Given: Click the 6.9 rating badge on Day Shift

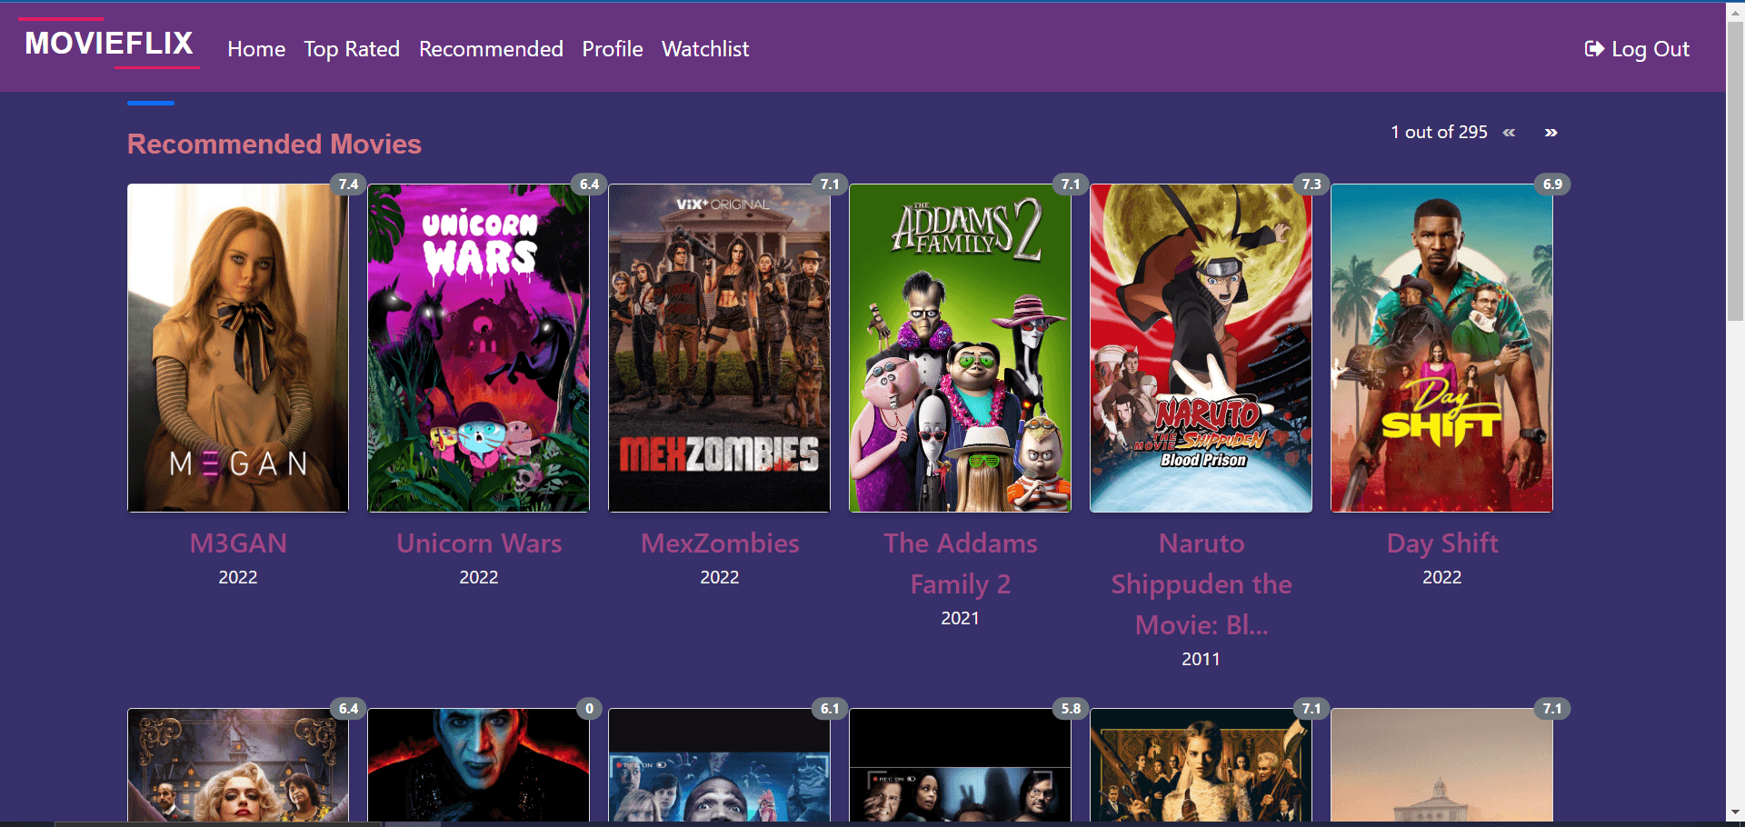Looking at the screenshot, I should (x=1553, y=184).
